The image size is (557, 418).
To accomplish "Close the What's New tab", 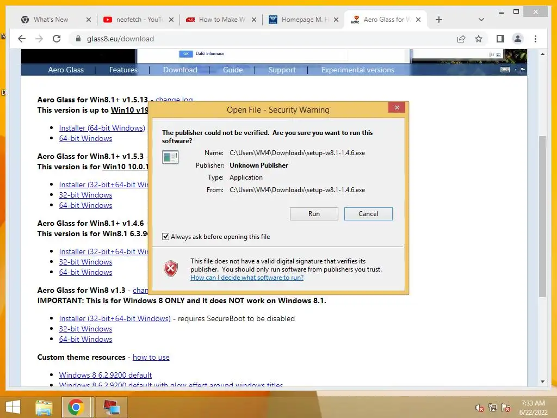I will 89,20.
